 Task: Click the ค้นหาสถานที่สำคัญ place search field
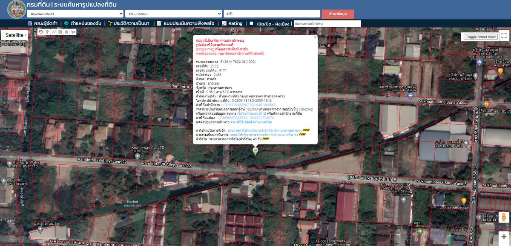[x=327, y=23]
